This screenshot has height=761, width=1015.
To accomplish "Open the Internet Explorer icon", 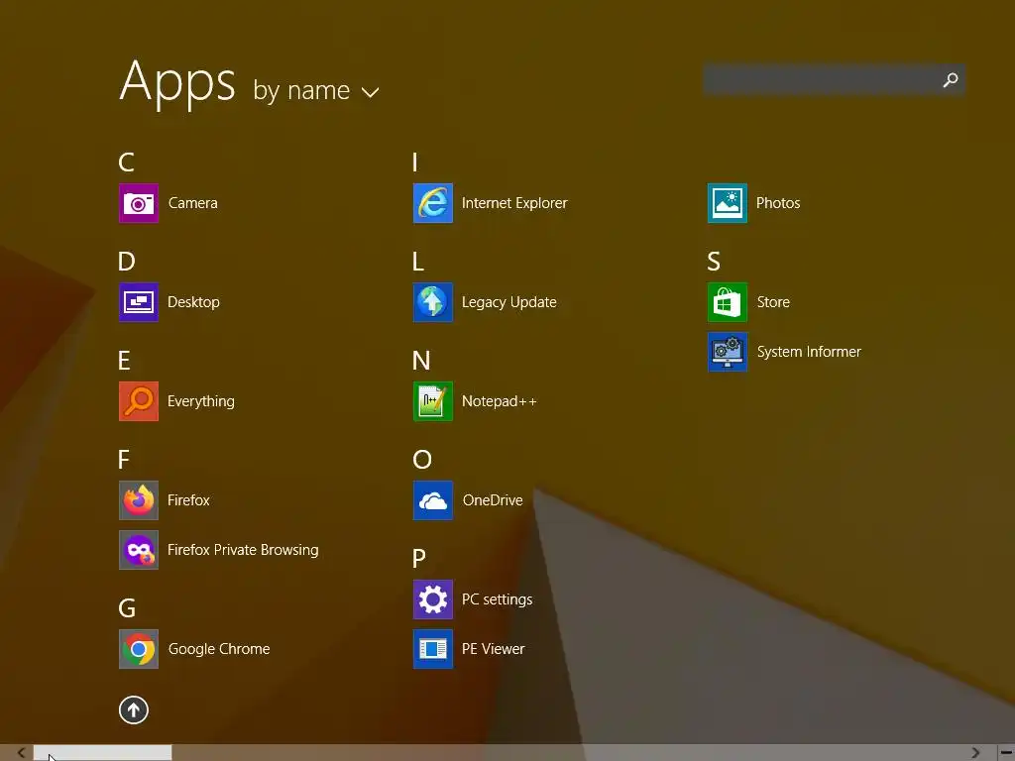I will click(x=433, y=203).
